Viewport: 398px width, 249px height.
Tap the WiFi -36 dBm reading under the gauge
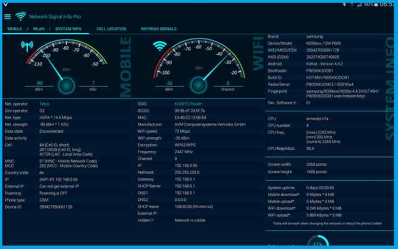click(x=169, y=83)
